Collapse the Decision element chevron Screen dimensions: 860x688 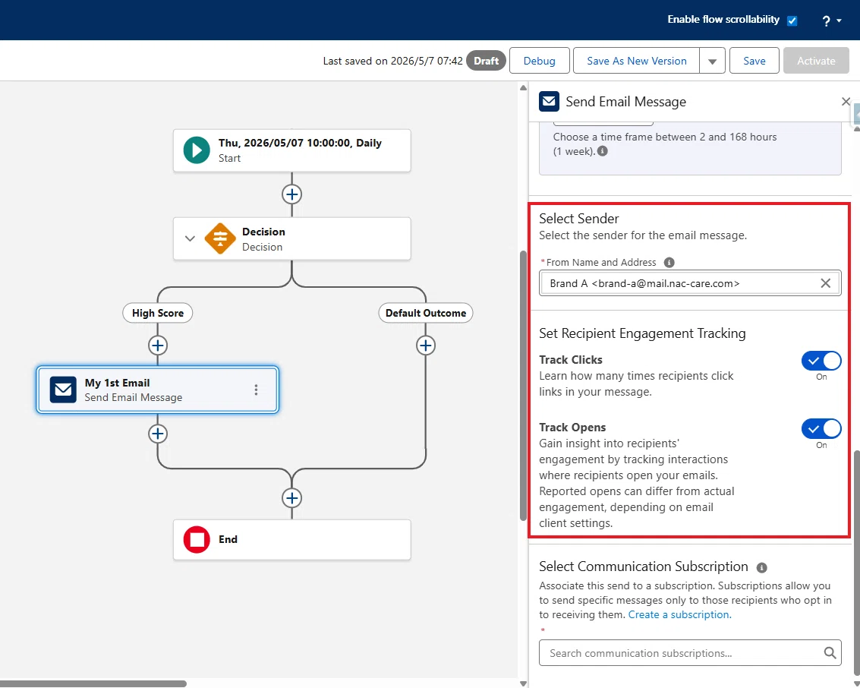coord(190,238)
